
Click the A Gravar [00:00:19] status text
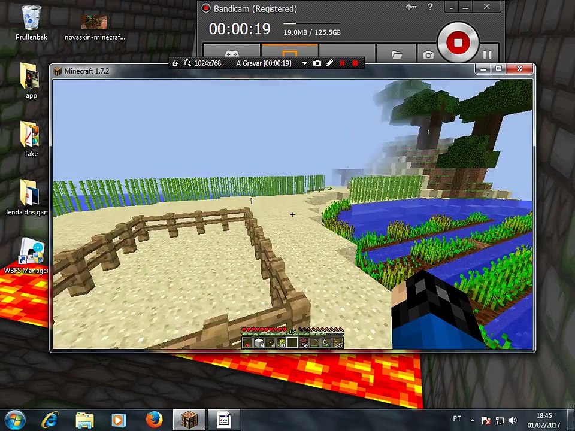(x=264, y=63)
